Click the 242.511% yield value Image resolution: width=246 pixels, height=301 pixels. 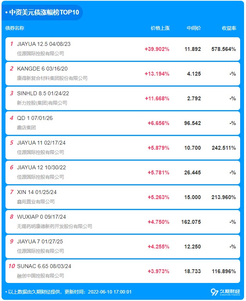(x=224, y=148)
